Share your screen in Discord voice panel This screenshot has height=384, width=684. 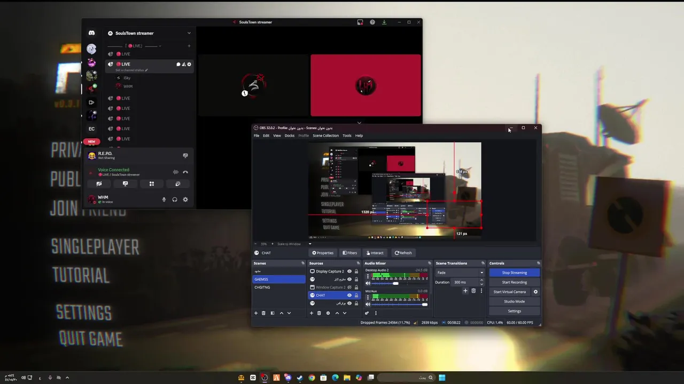click(125, 183)
